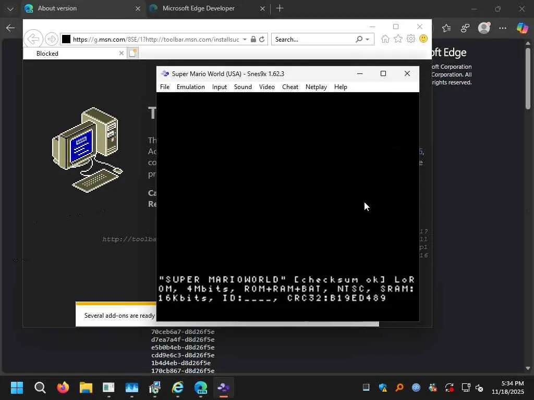Close the Blocked tab in Internet Explorer
The image size is (534, 400).
(x=121, y=54)
